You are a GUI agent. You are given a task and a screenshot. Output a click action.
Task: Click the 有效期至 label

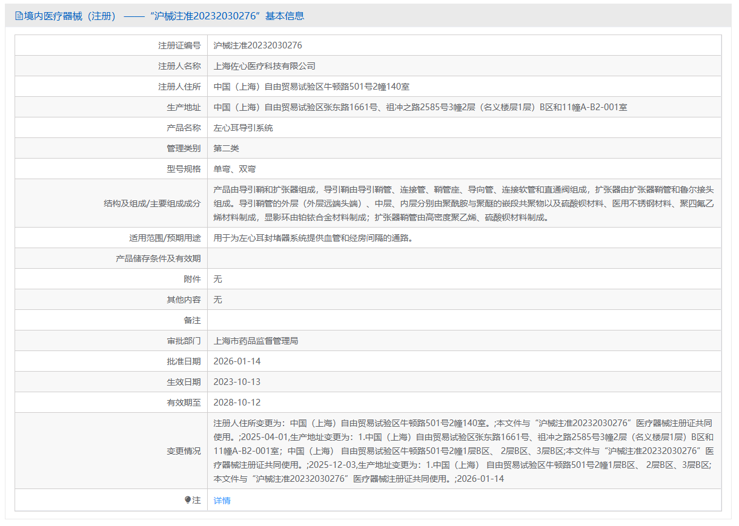(x=184, y=403)
